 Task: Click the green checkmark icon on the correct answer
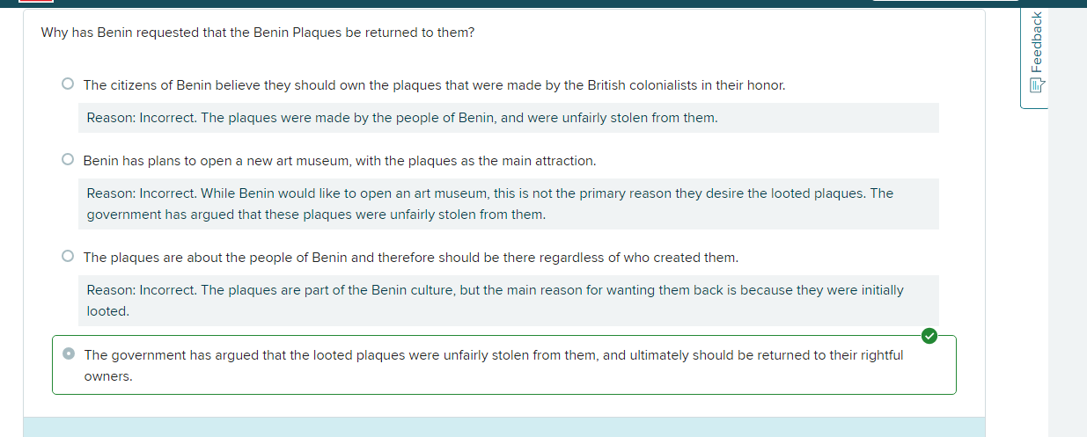(x=929, y=335)
